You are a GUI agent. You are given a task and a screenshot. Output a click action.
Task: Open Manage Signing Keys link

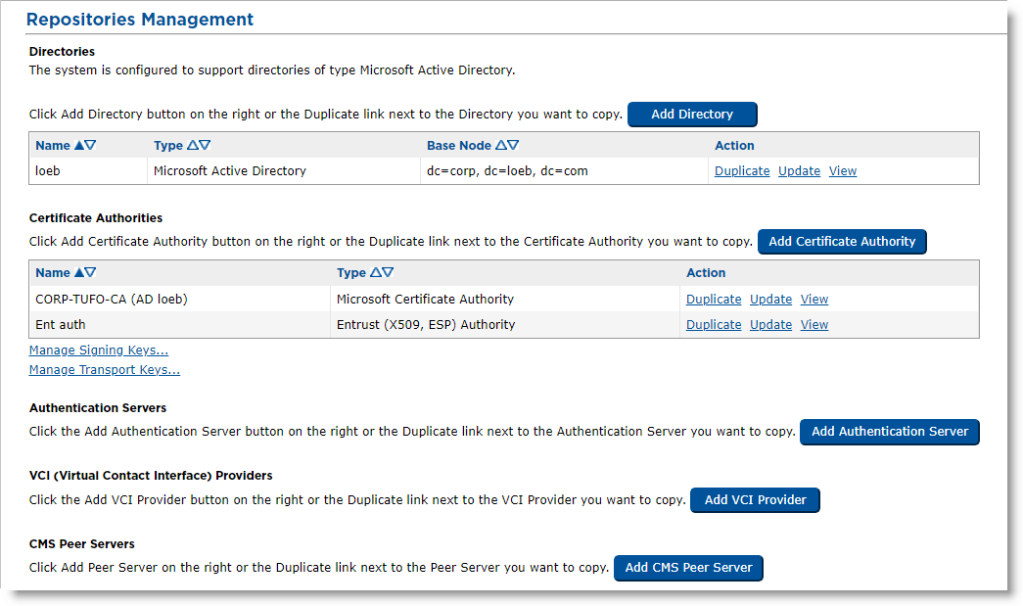[99, 350]
